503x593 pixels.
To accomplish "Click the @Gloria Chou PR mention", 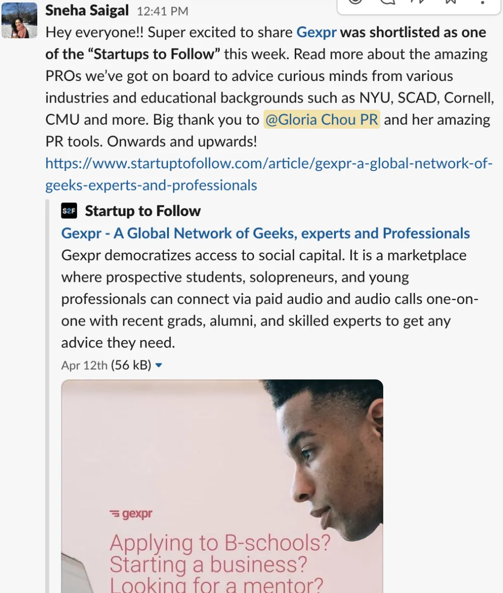I will [322, 120].
